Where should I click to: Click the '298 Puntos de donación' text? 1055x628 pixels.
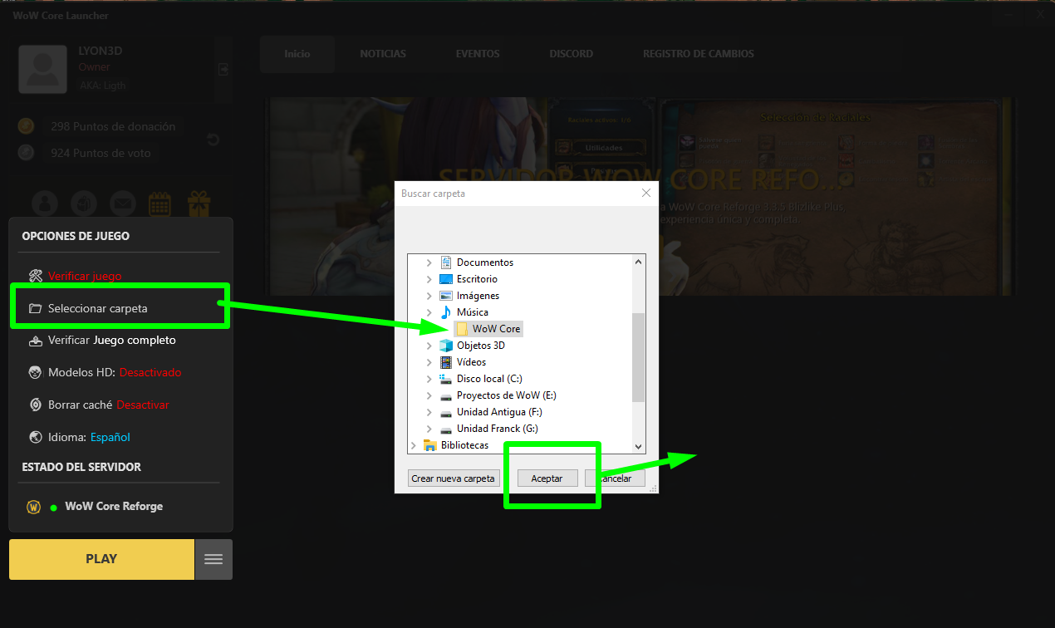113,126
